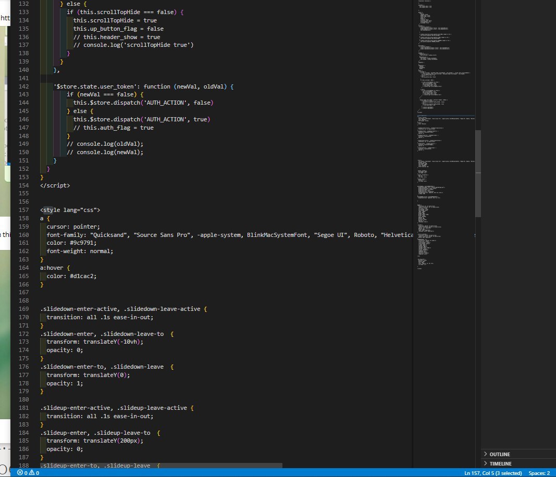Expand the OUTLINE section
Image resolution: width=556 pixels, height=477 pixels.
(x=500, y=454)
